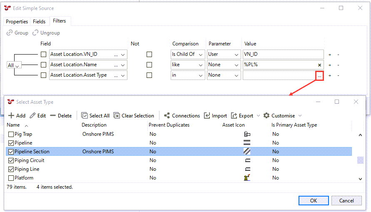Uncheck the Piping Circuit checkbox
Image resolution: width=371 pixels, height=212 pixels.
(x=11, y=160)
